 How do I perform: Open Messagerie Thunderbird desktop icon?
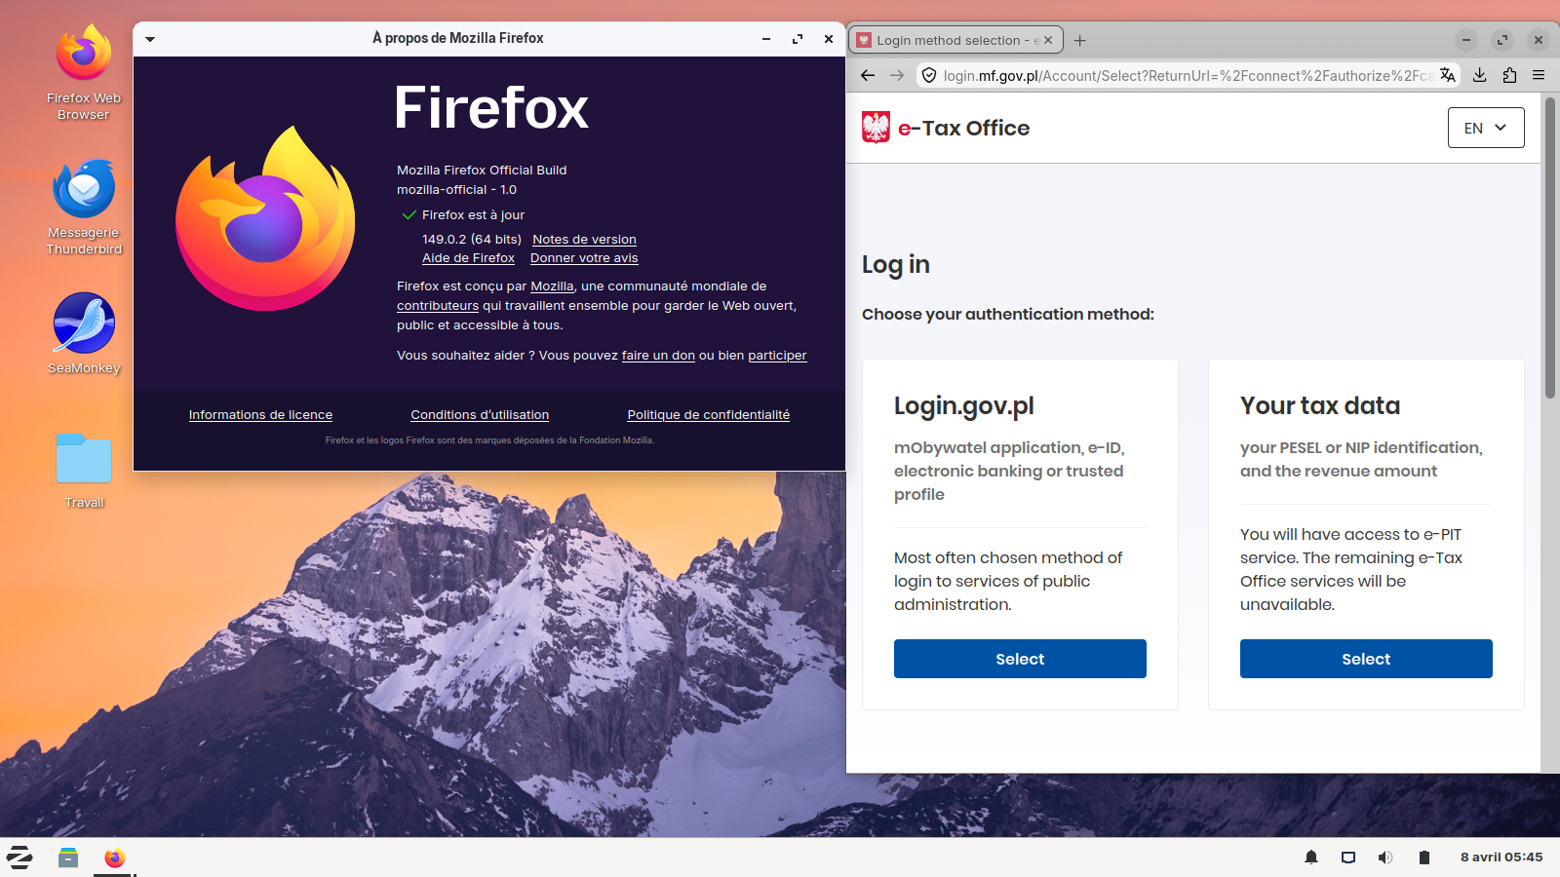point(84,208)
